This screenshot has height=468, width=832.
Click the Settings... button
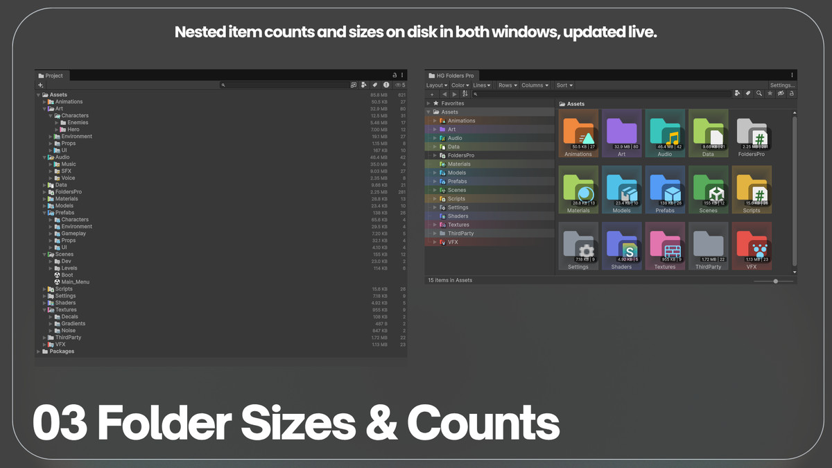pyautogui.click(x=783, y=85)
